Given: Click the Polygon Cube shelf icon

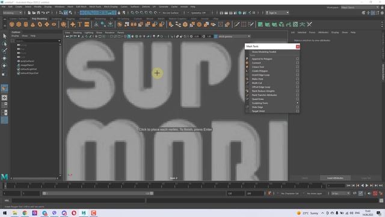Looking at the screenshot, I should 19,24.
